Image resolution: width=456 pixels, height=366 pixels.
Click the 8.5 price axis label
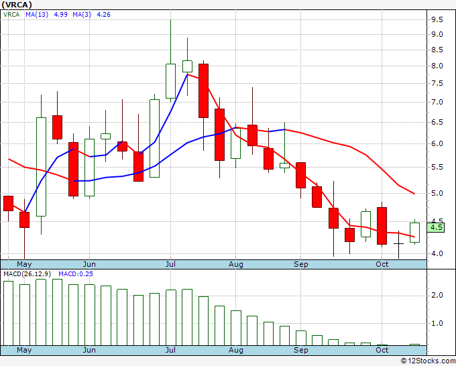point(437,50)
